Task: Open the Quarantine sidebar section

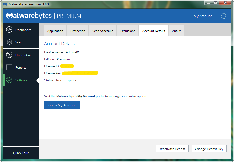Action: click(x=21, y=55)
